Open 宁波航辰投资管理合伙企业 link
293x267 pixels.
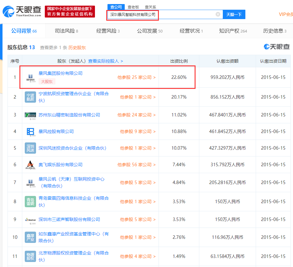coord(74,97)
